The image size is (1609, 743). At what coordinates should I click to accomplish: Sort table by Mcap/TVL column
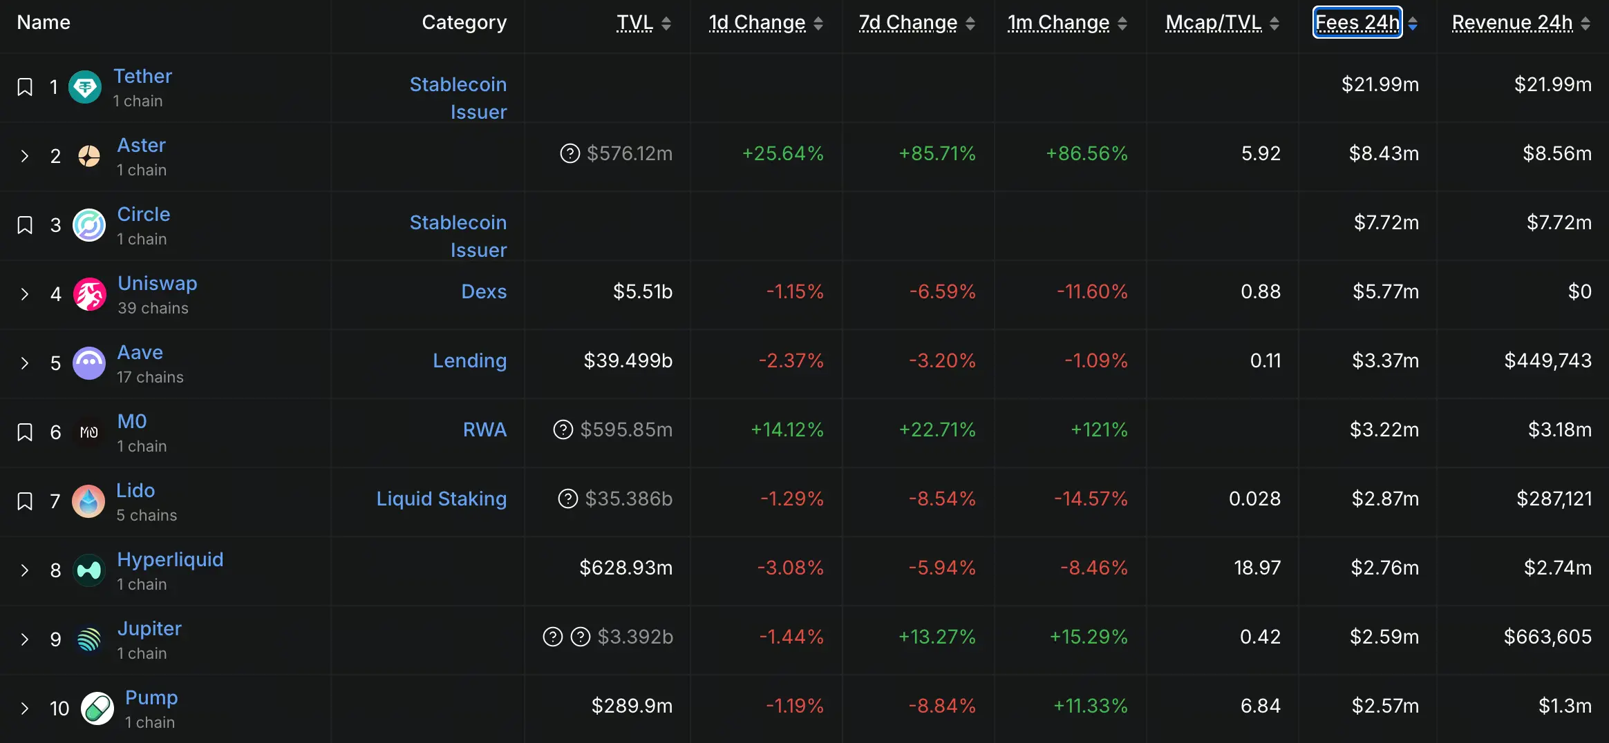pos(1214,23)
